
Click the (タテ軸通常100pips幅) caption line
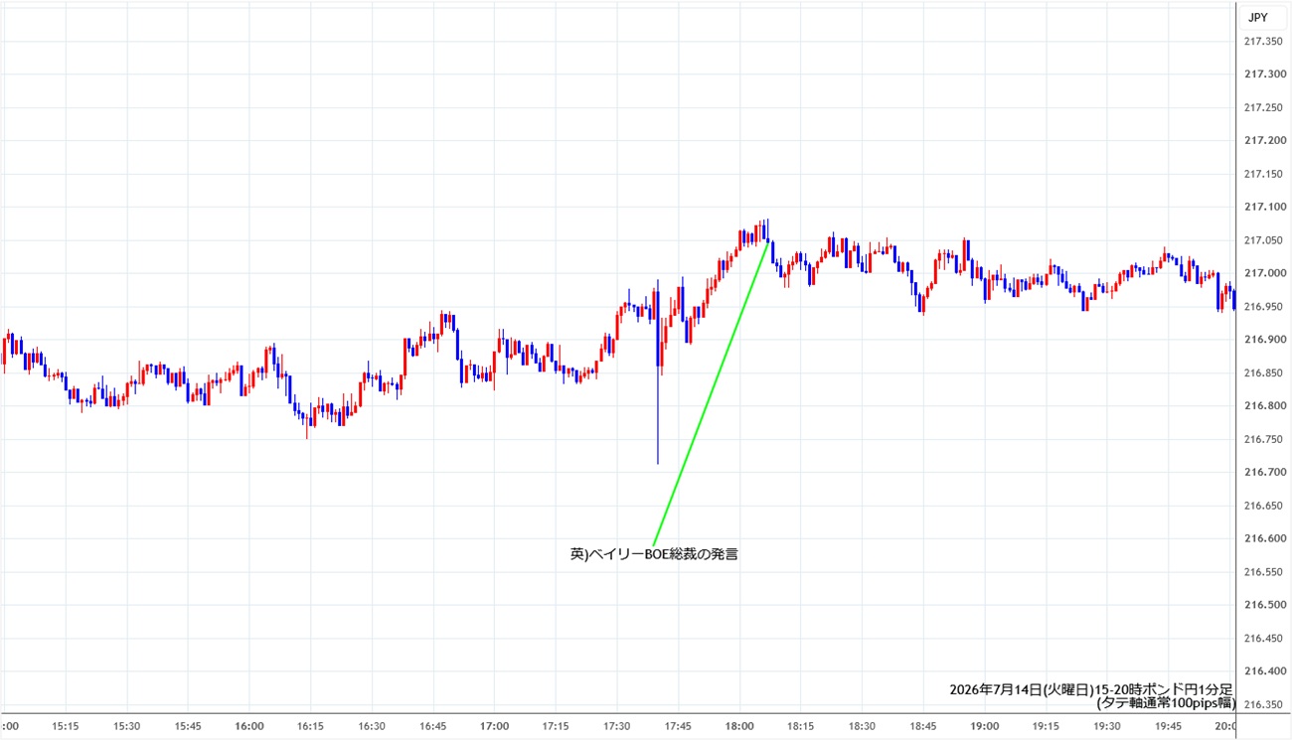pos(1166,702)
